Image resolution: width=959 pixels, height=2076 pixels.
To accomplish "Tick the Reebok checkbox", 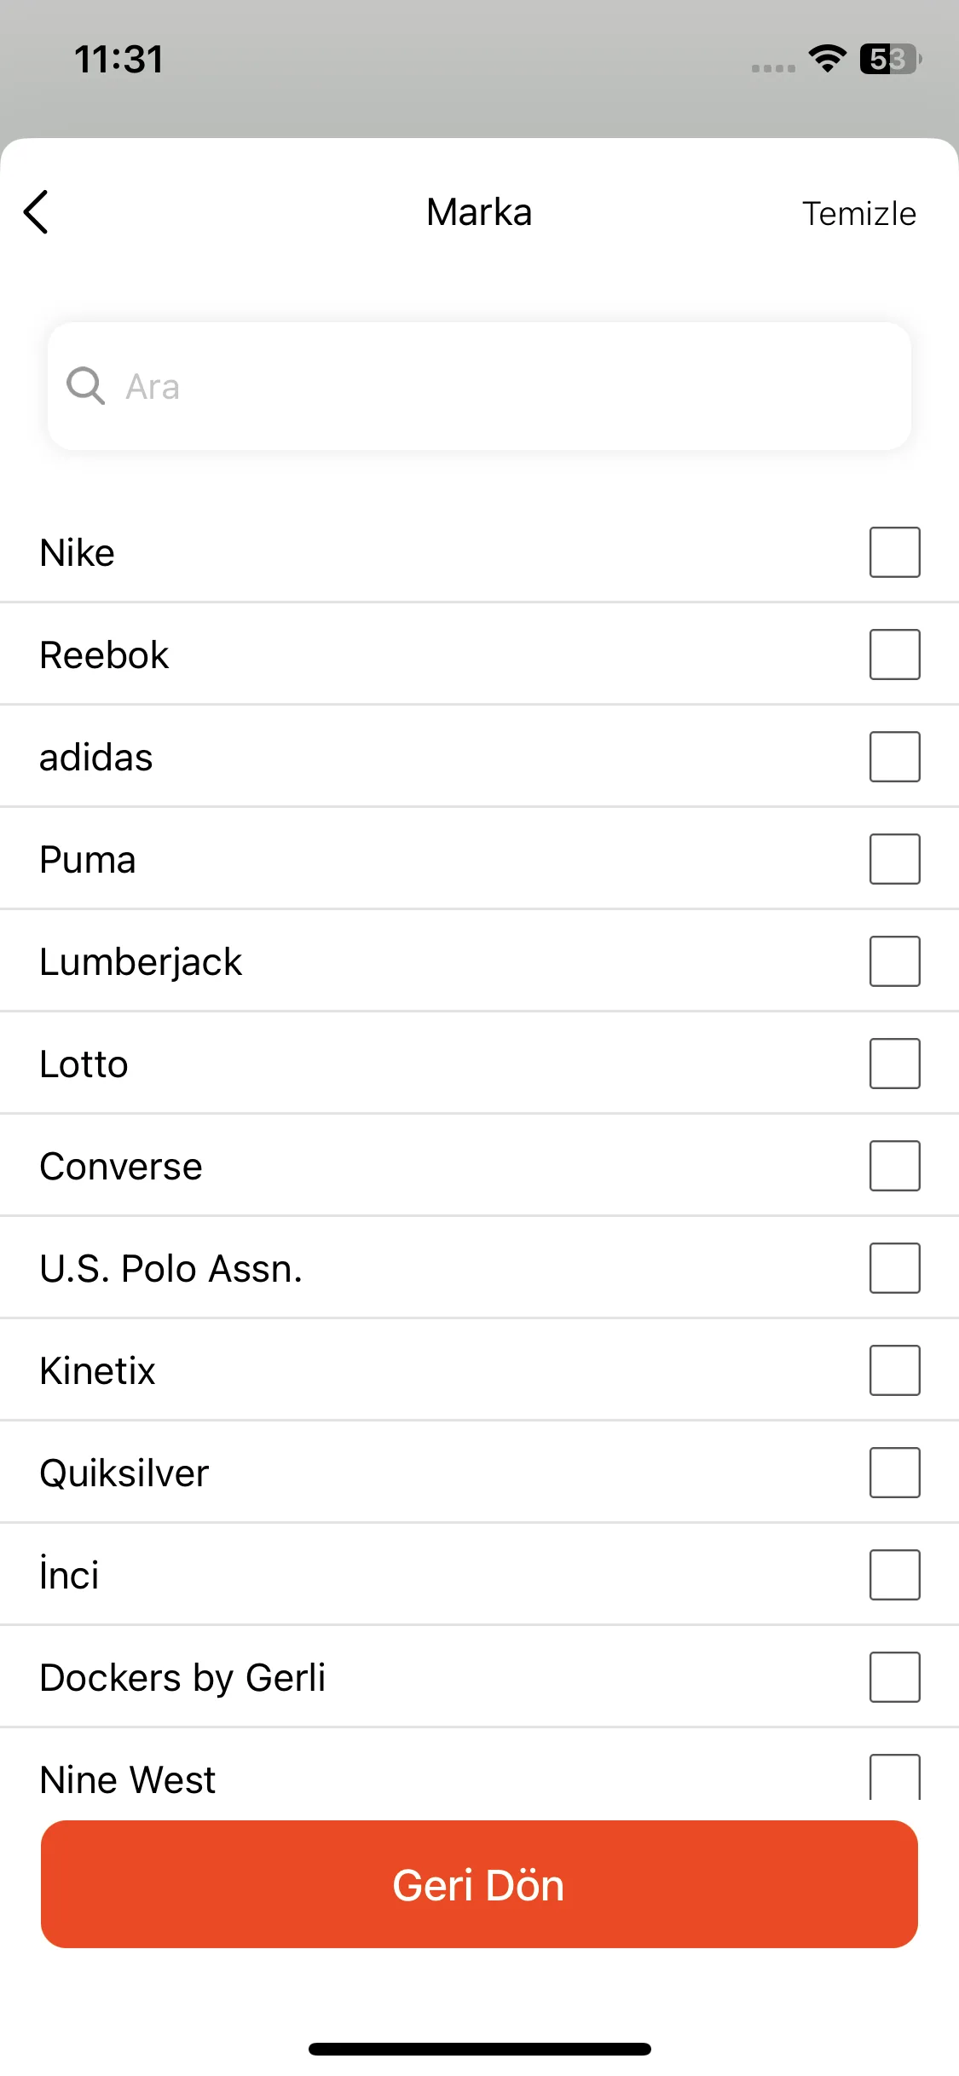I will point(894,655).
